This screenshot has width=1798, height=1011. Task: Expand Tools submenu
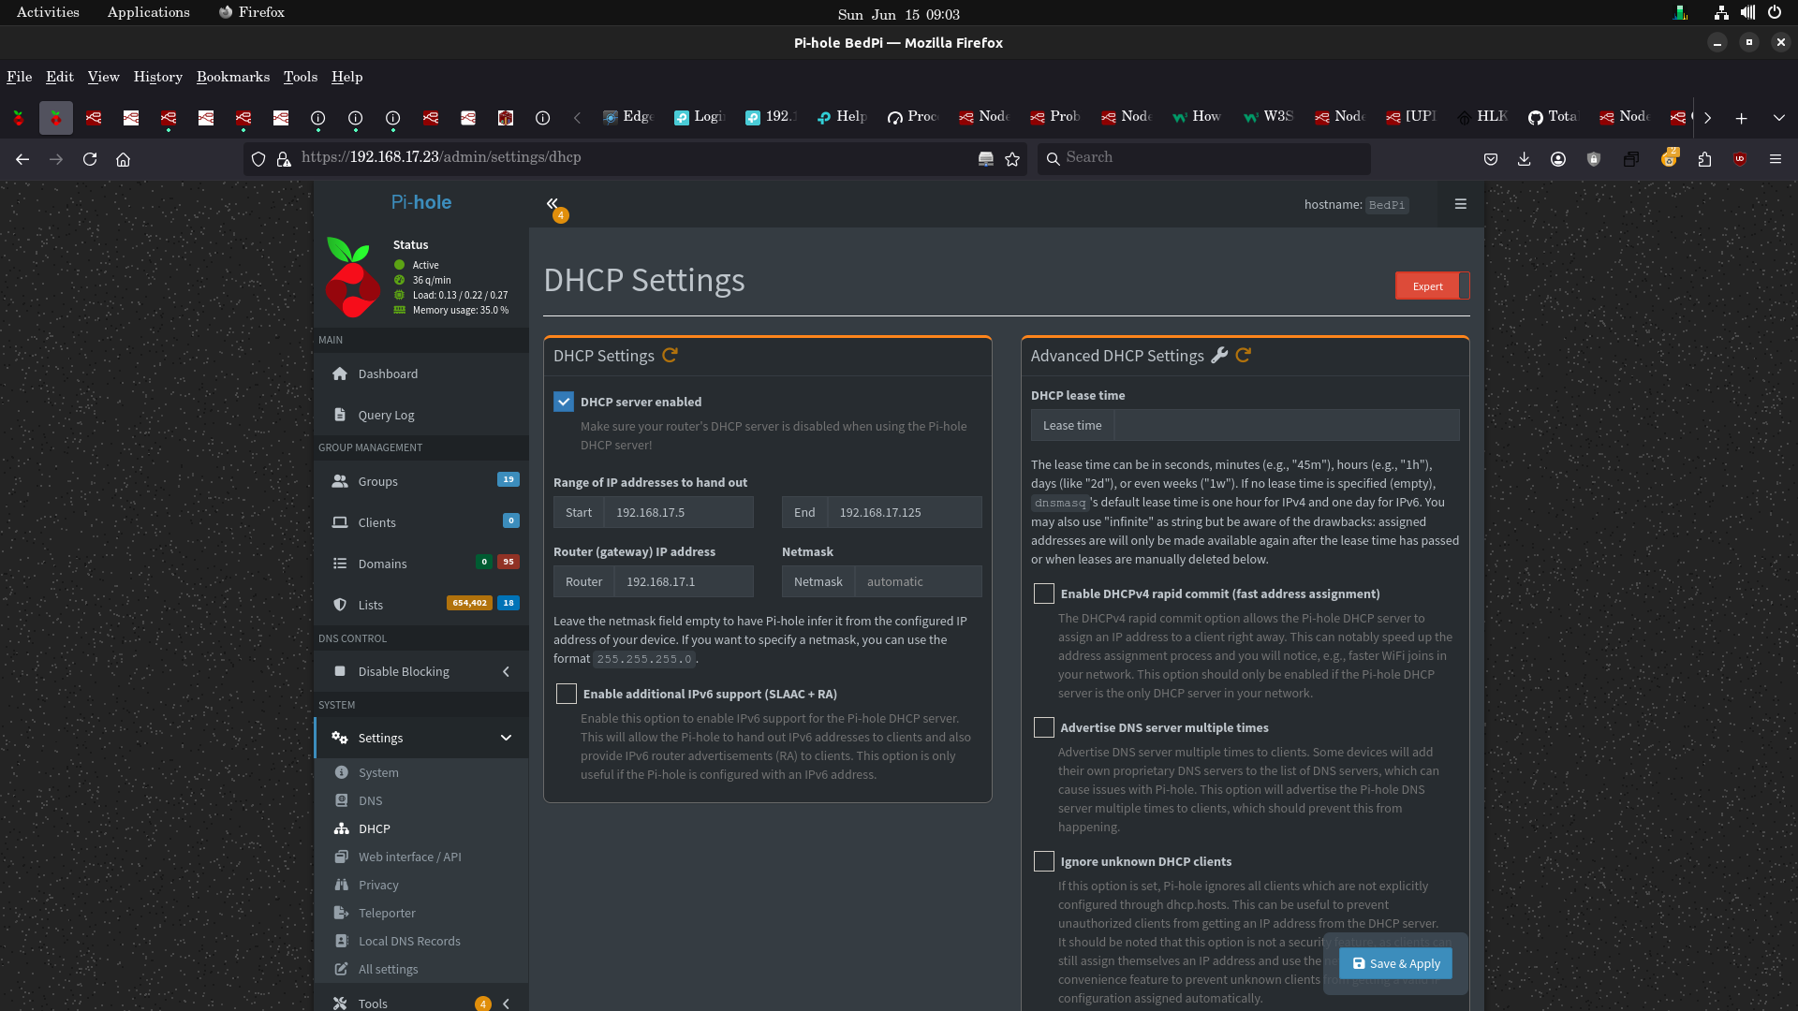click(x=421, y=1002)
